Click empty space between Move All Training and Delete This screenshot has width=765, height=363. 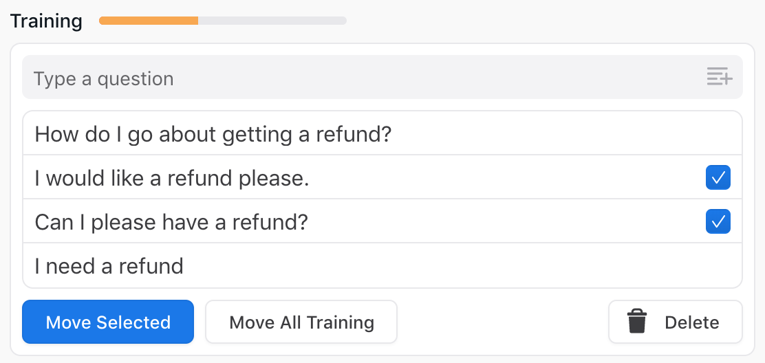502,322
